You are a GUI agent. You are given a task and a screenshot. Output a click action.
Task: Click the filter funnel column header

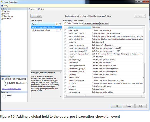pyautogui.click(x=60, y=24)
